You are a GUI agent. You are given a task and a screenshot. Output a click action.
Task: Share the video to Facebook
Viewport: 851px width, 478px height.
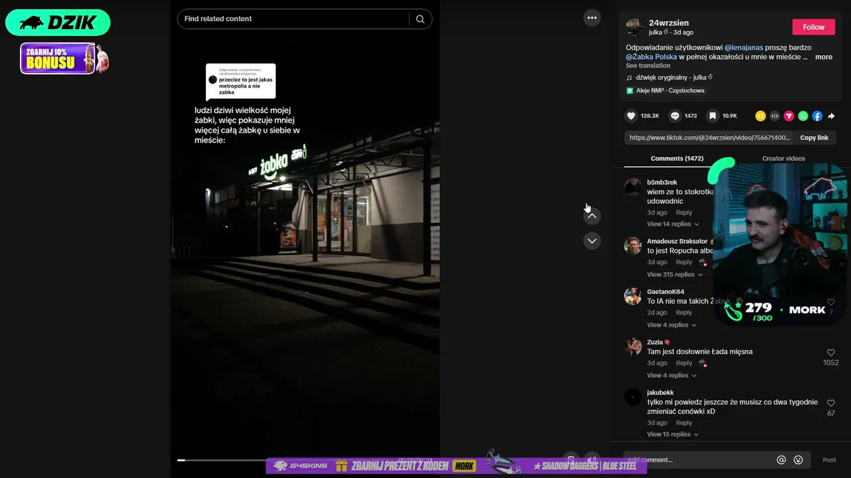(x=817, y=116)
